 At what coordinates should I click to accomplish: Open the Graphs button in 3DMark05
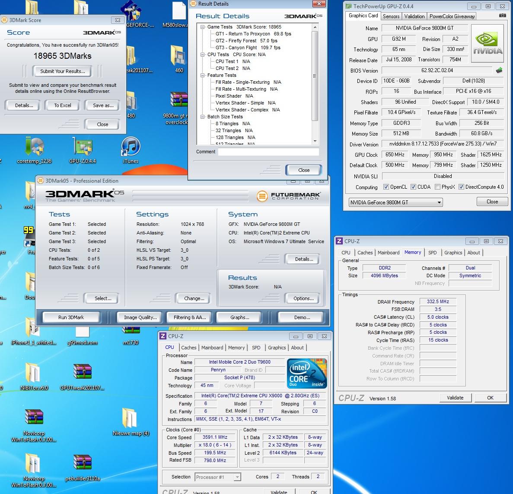[x=239, y=317]
